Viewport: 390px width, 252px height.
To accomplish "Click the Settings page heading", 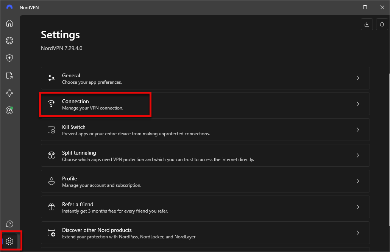I will coord(60,34).
